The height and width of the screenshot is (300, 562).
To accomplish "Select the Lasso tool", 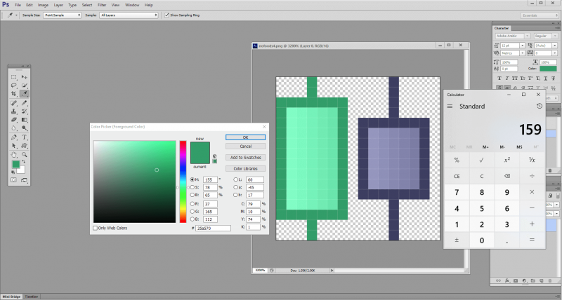I will coord(14,86).
